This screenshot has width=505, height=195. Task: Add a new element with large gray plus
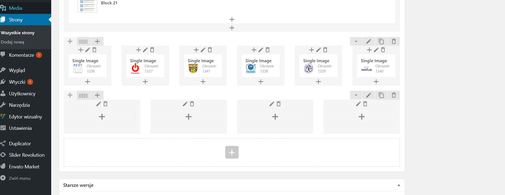232,152
